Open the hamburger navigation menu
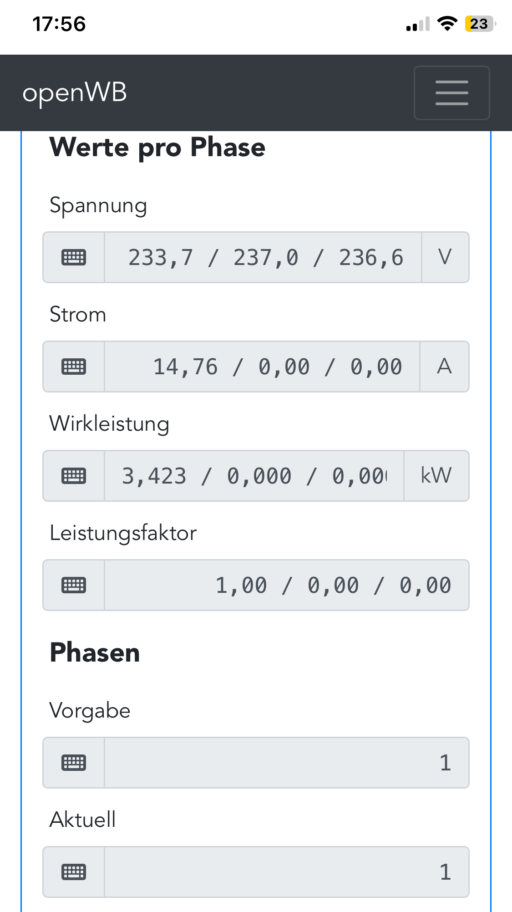 [451, 93]
